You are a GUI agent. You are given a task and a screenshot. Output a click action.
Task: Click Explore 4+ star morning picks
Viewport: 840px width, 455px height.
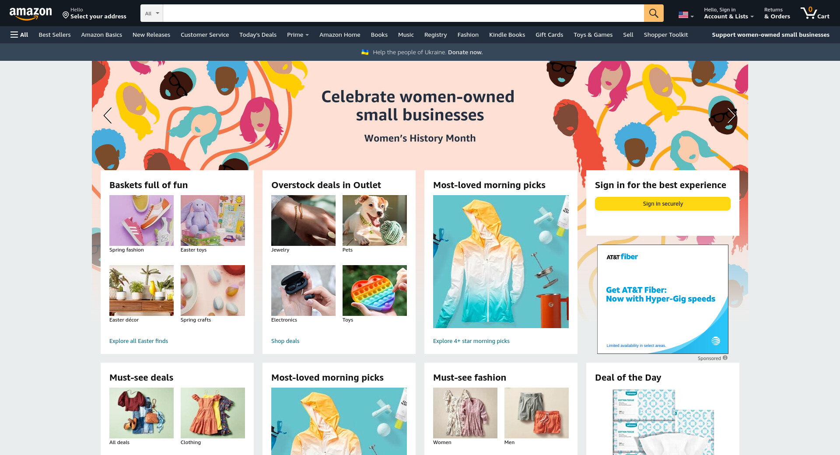tap(471, 341)
